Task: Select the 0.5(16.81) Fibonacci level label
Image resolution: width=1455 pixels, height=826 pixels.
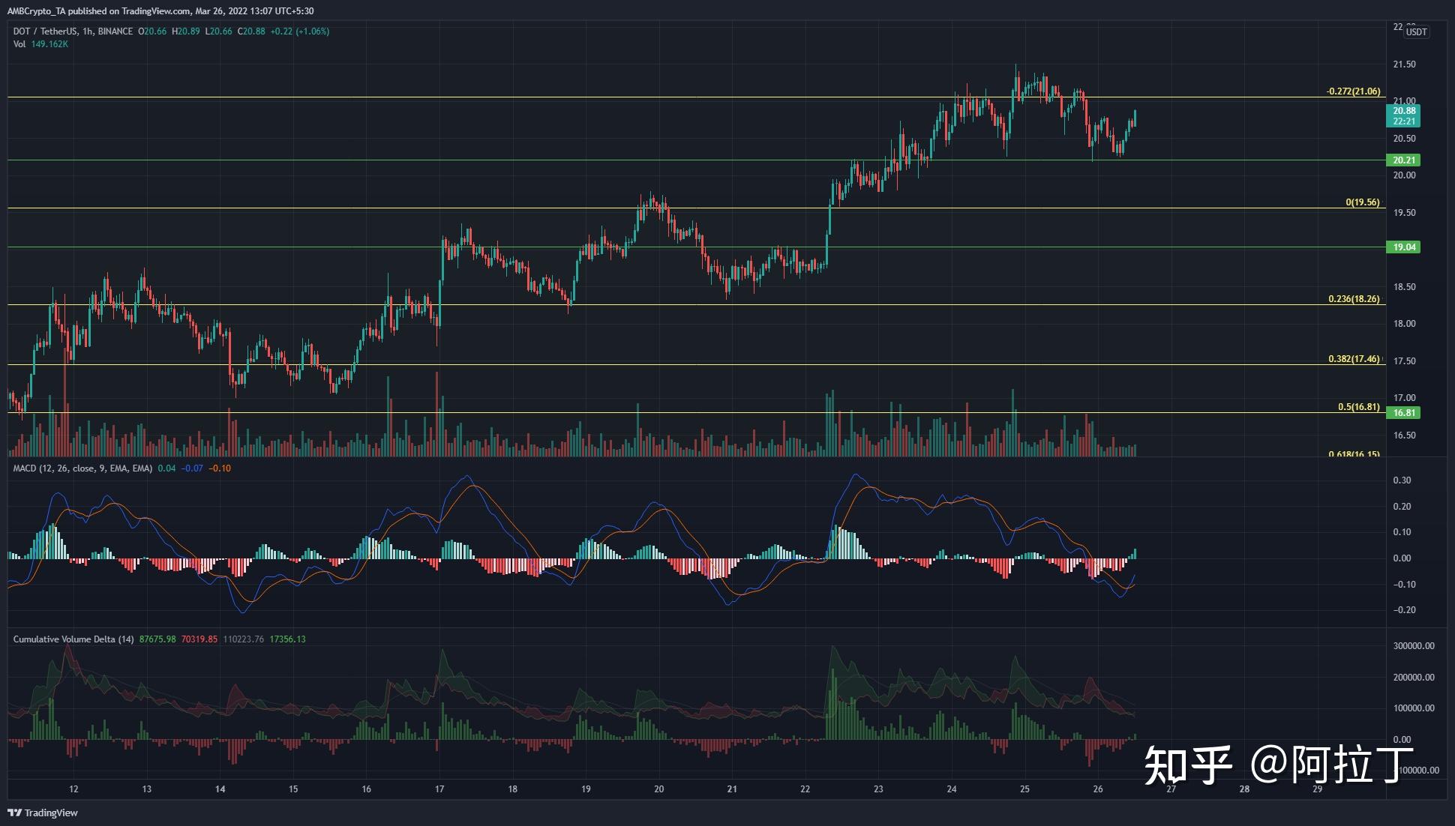Action: (1358, 407)
